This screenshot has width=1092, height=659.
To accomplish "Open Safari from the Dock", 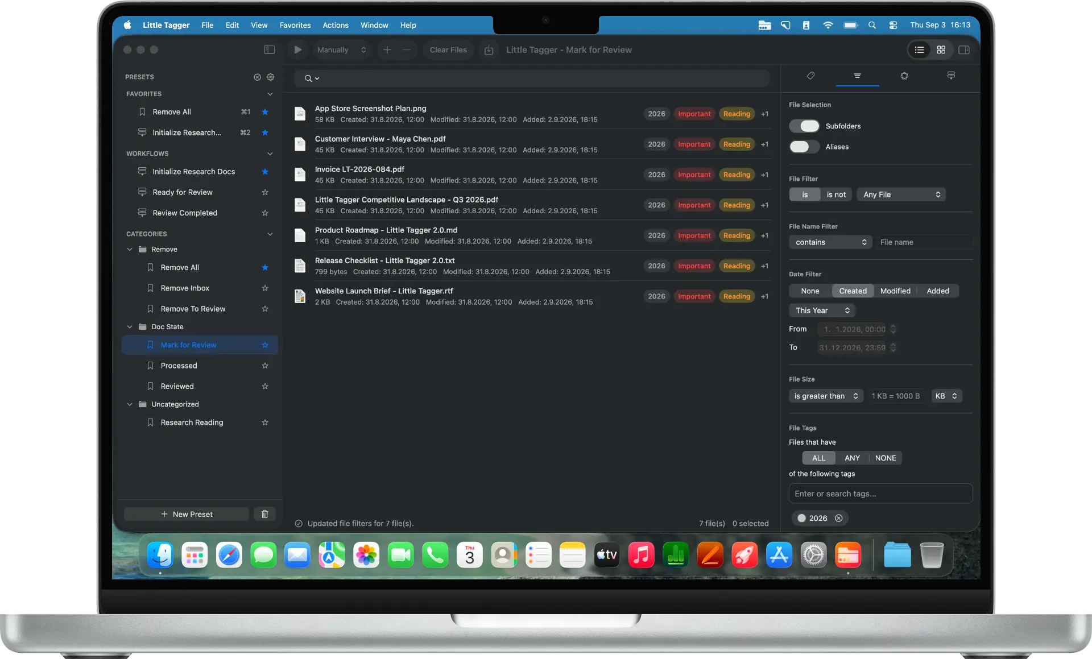I will pos(229,556).
